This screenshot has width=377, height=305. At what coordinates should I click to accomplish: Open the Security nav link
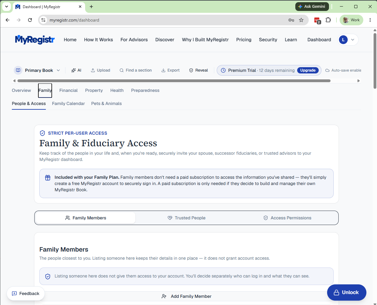click(268, 40)
